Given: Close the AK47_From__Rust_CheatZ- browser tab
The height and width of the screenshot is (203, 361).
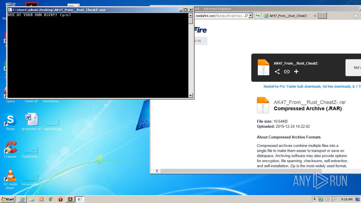Looking at the screenshot, I should [x=315, y=16].
